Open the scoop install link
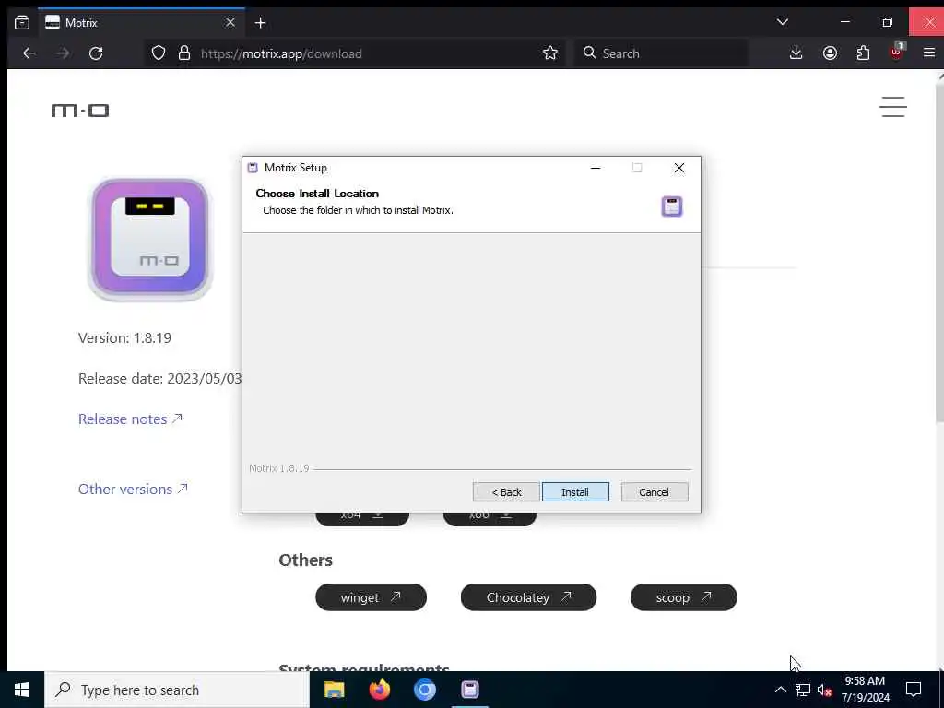This screenshot has width=944, height=708. click(x=683, y=597)
